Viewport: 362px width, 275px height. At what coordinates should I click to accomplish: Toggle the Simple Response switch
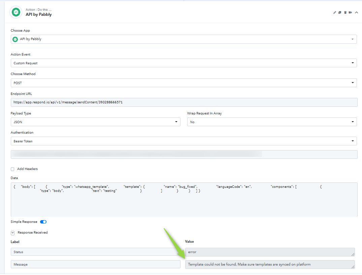[43, 222]
